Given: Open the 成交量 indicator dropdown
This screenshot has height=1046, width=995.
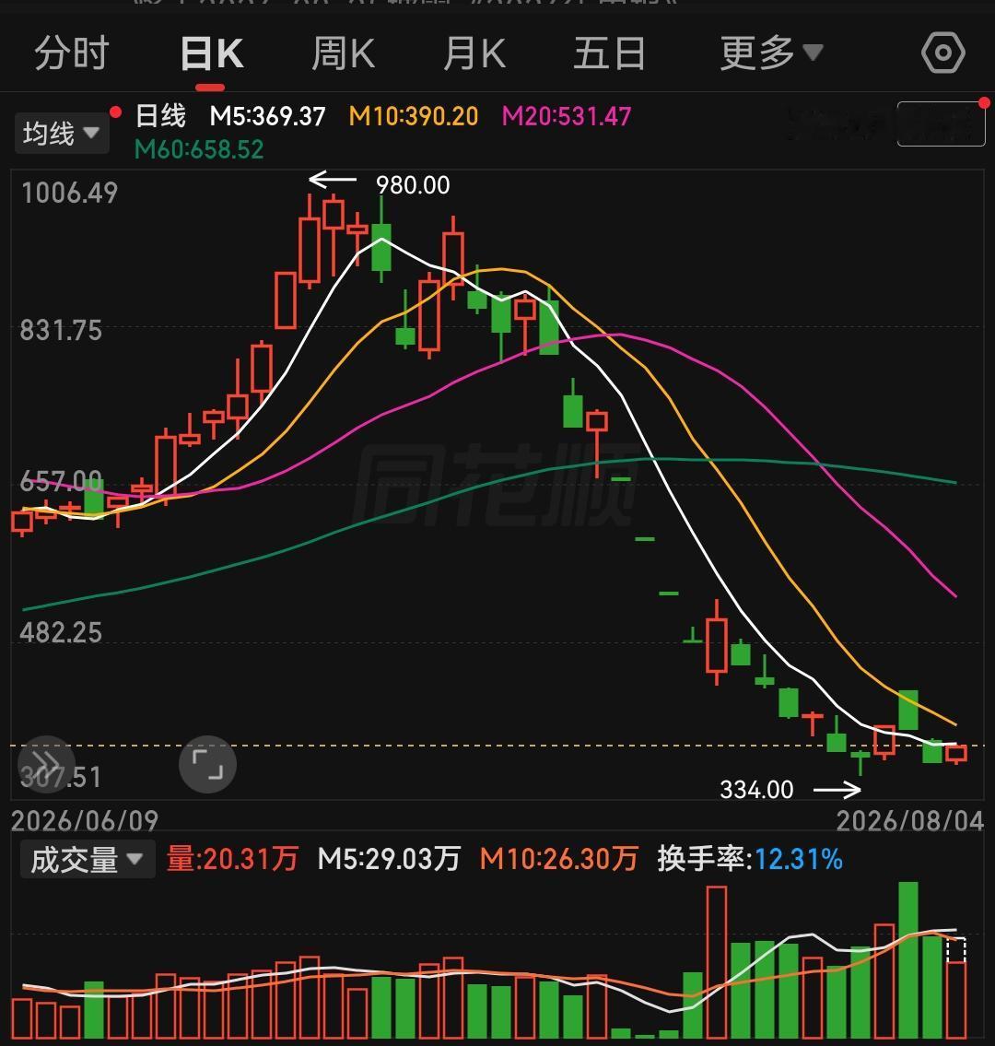Looking at the screenshot, I should (88, 859).
